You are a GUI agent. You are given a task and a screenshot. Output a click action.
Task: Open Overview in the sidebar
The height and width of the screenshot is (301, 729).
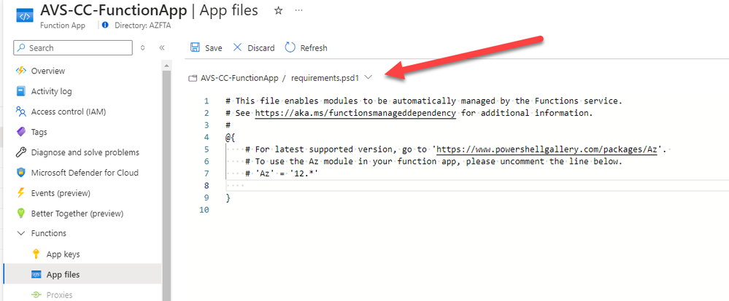click(48, 71)
